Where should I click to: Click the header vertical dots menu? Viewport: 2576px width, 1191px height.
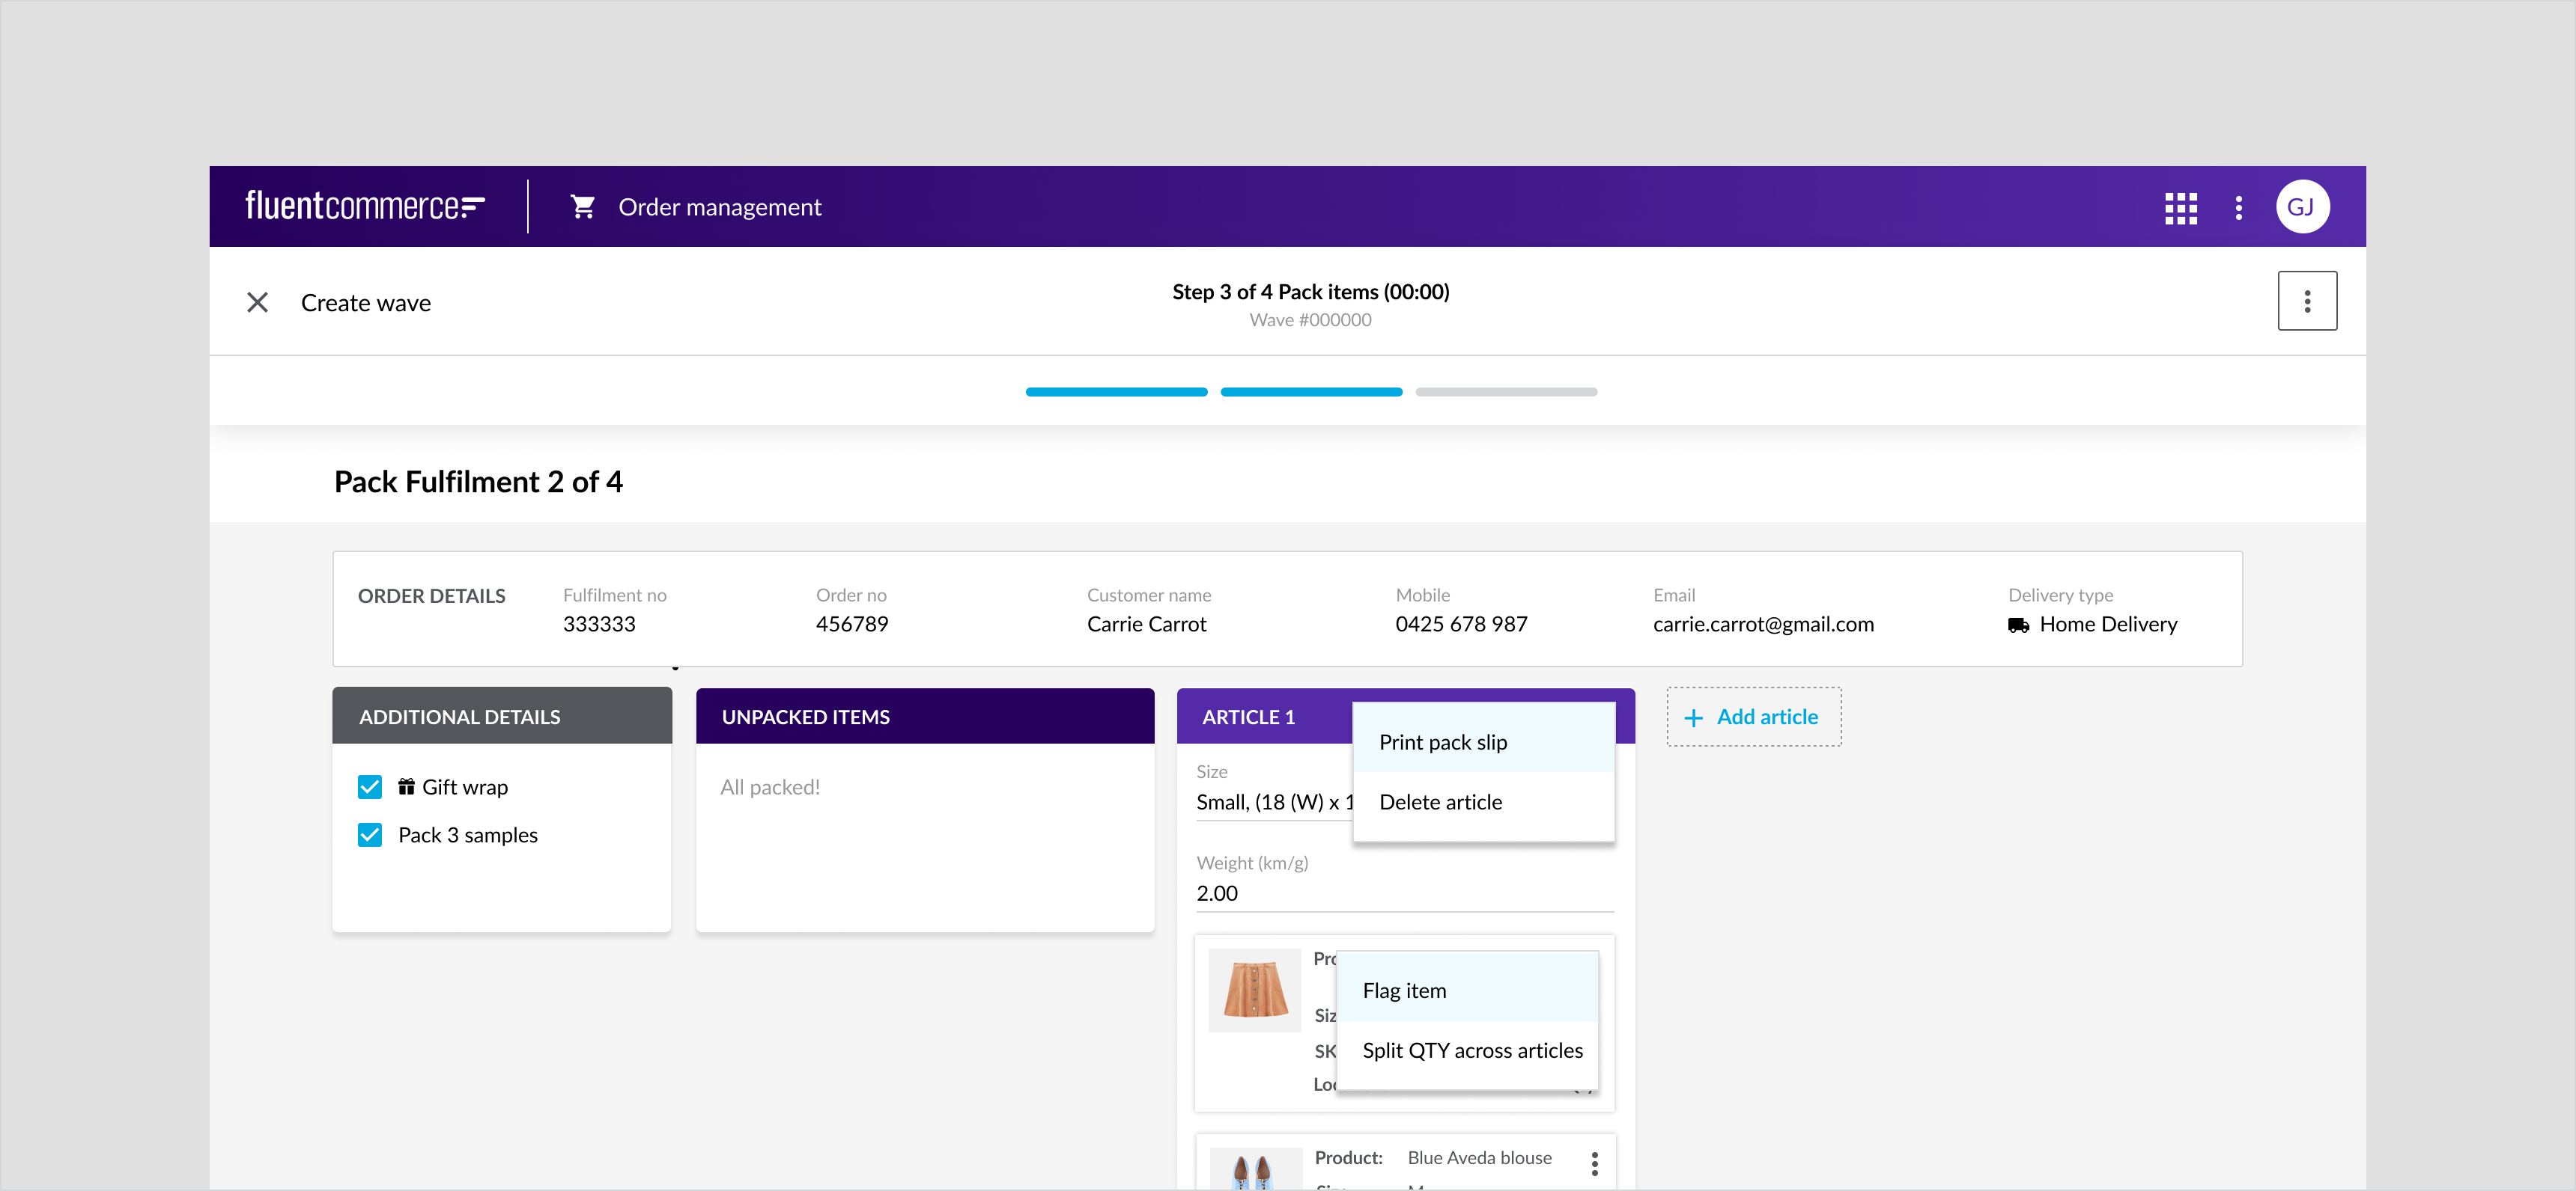(x=2238, y=208)
